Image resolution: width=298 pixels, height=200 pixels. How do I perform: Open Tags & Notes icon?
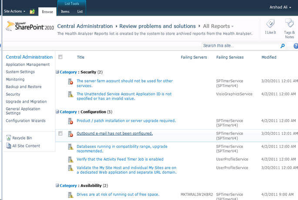coord(289,23)
